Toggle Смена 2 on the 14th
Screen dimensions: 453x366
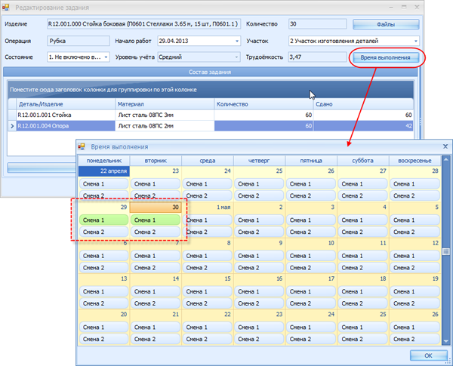[x=156, y=303]
